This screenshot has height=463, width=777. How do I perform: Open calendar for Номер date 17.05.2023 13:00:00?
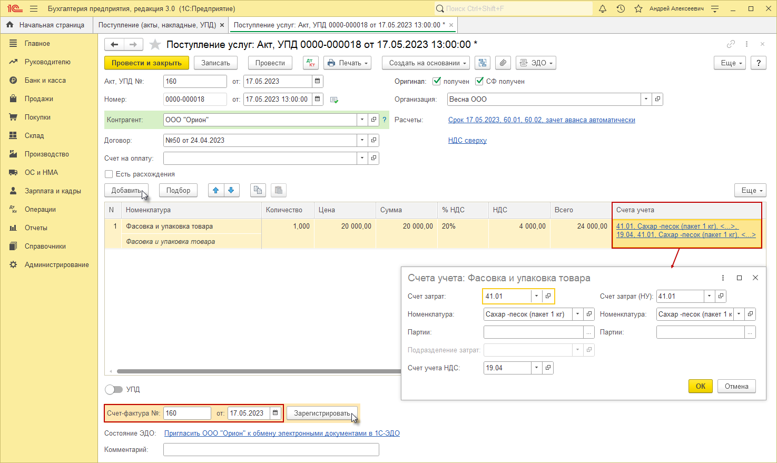coord(317,99)
